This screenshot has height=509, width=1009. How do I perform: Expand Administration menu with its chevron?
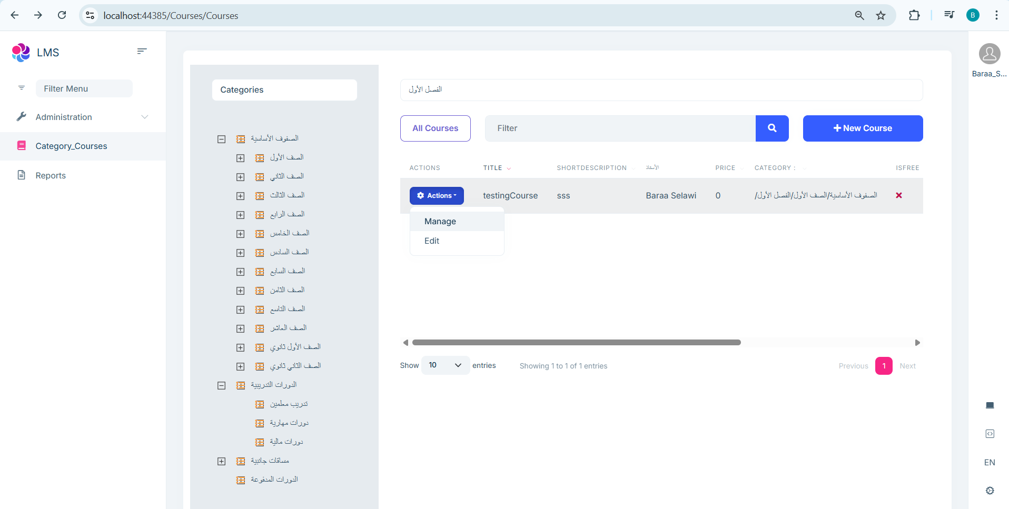pyautogui.click(x=145, y=117)
